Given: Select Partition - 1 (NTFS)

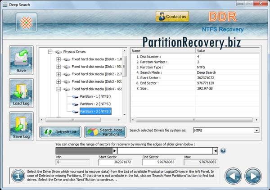Looking at the screenshot, I should (95, 96).
